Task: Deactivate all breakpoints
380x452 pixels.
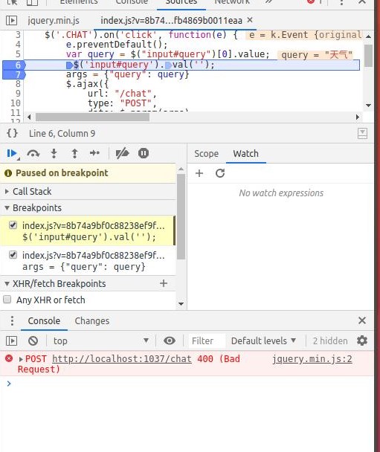Action: coord(122,153)
